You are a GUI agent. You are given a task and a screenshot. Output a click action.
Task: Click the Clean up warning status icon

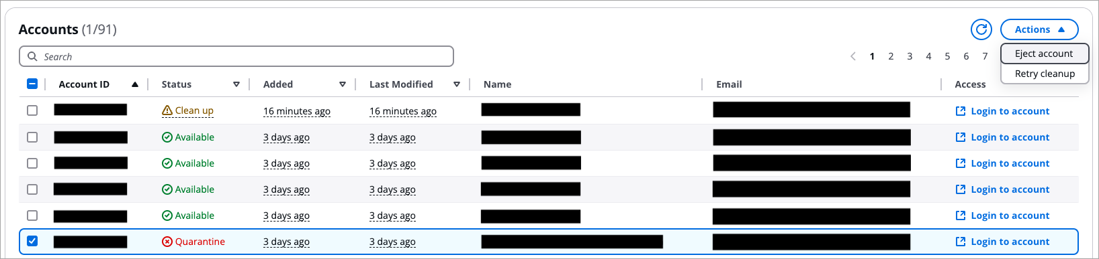click(167, 110)
